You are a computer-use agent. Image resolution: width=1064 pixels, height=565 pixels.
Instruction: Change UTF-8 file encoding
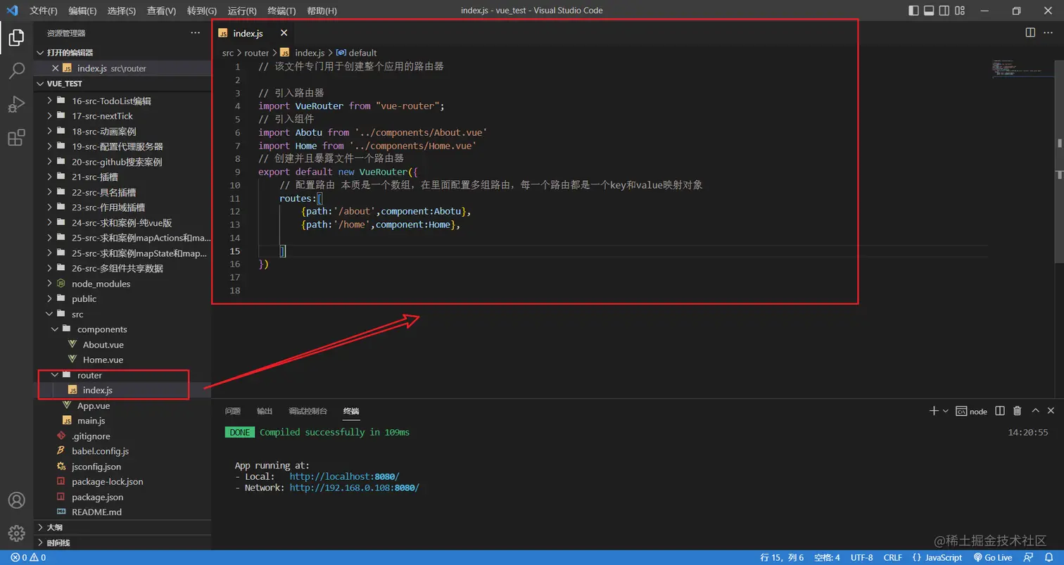(861, 557)
